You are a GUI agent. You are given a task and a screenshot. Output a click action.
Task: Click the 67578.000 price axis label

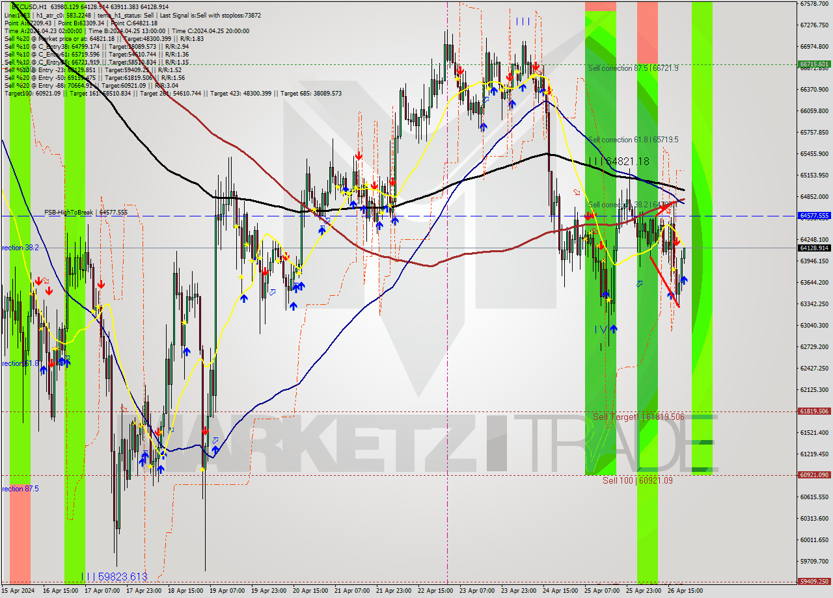814,4
